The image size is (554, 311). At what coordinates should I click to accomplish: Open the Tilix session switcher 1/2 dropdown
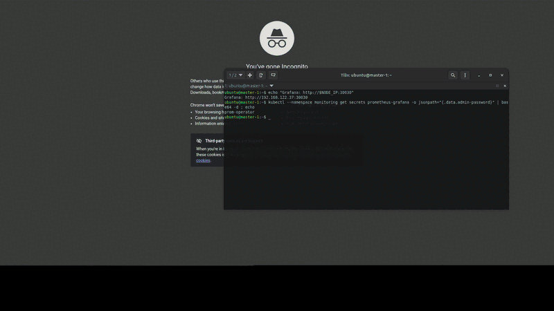pyautogui.click(x=235, y=75)
